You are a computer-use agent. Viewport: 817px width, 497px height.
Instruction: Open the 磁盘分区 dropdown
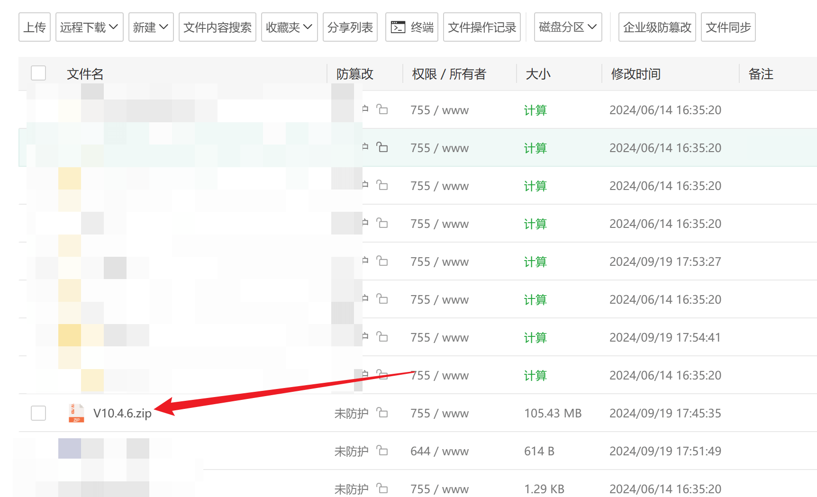coord(568,27)
